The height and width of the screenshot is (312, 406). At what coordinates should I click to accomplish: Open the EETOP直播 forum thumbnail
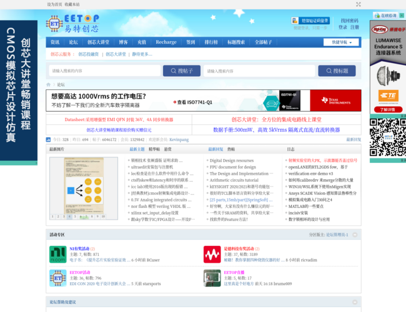212,278
